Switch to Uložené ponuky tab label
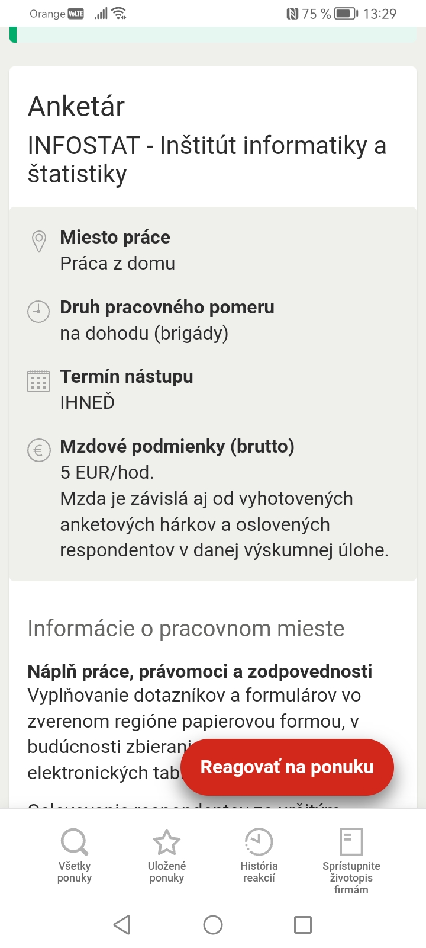The image size is (426, 948). coord(167,872)
